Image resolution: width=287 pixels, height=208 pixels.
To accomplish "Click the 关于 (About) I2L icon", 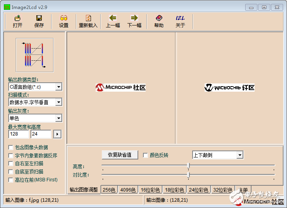I will coord(180,18).
